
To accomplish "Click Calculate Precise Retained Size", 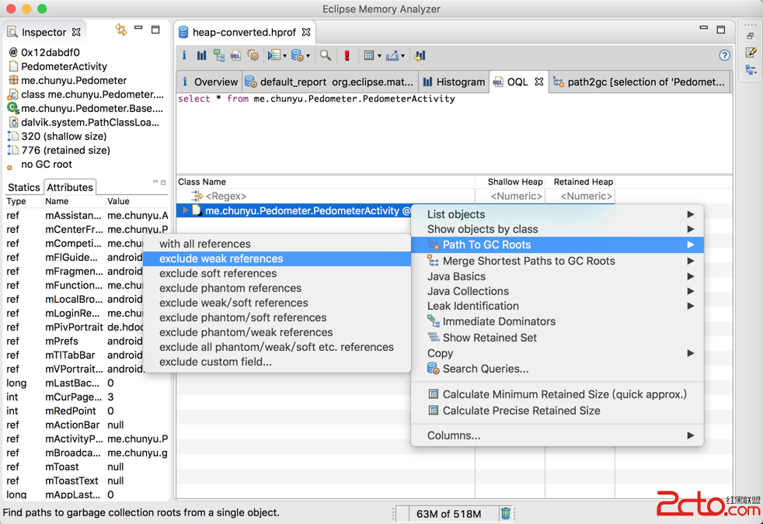I will 521,411.
